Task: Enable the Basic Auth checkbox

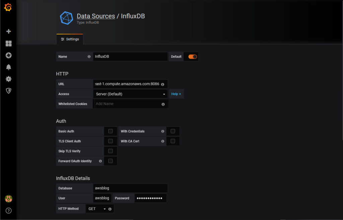Action: coord(111,131)
